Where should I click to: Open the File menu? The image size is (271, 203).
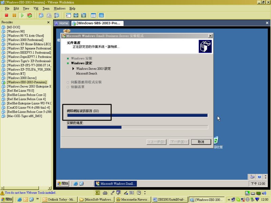7,8
